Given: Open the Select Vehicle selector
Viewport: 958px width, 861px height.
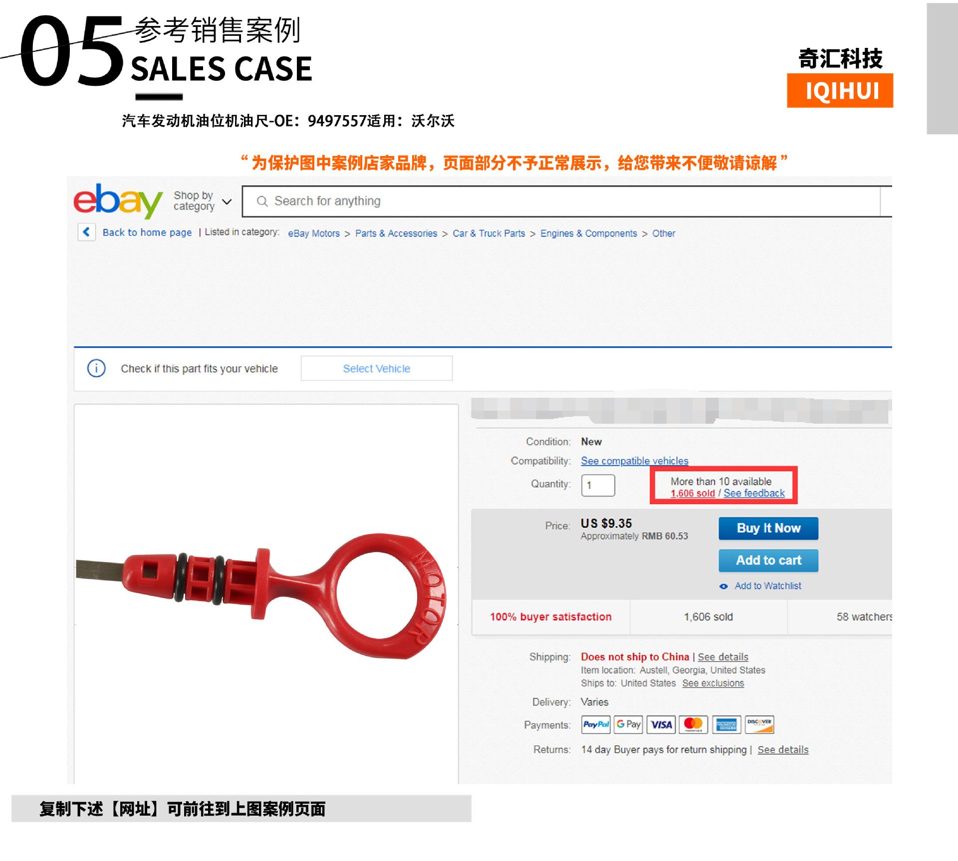Looking at the screenshot, I should click(377, 368).
